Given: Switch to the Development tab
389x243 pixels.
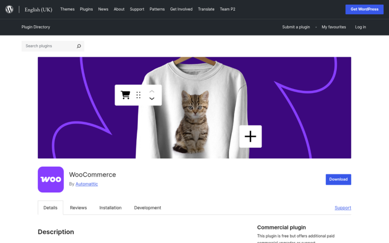Looking at the screenshot, I should (x=147, y=208).
